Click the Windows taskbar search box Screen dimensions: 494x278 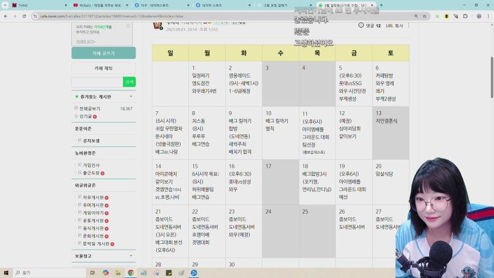50,273
